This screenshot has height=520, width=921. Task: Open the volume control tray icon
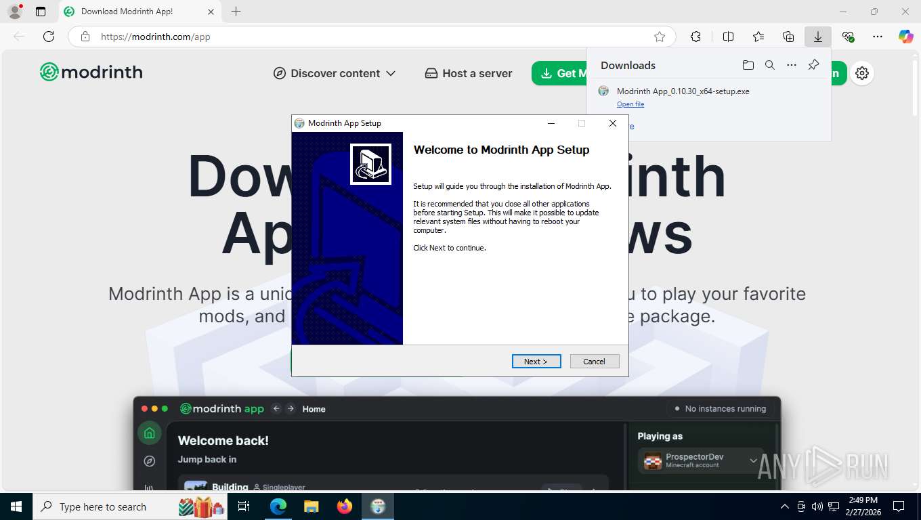[x=817, y=506]
